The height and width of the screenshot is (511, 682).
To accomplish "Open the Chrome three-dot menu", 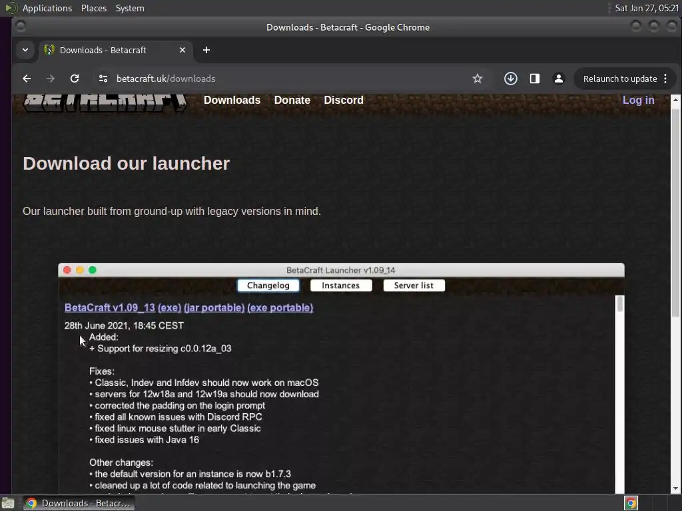I will coord(665,79).
